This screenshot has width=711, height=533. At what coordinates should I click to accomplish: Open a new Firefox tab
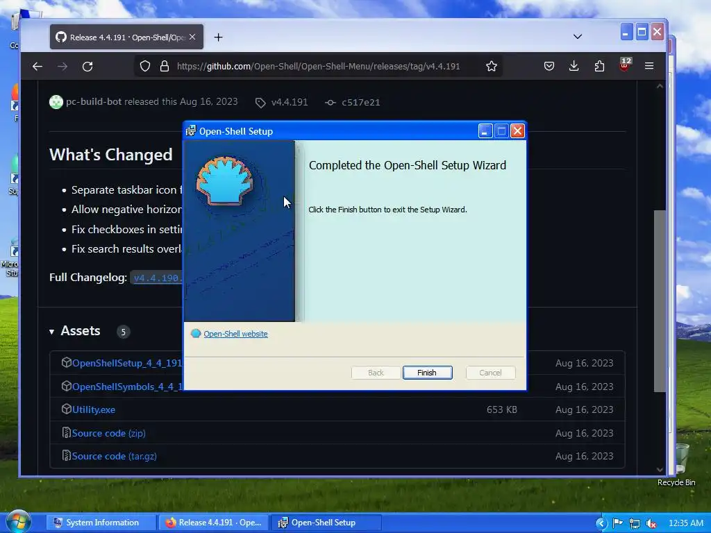[218, 37]
